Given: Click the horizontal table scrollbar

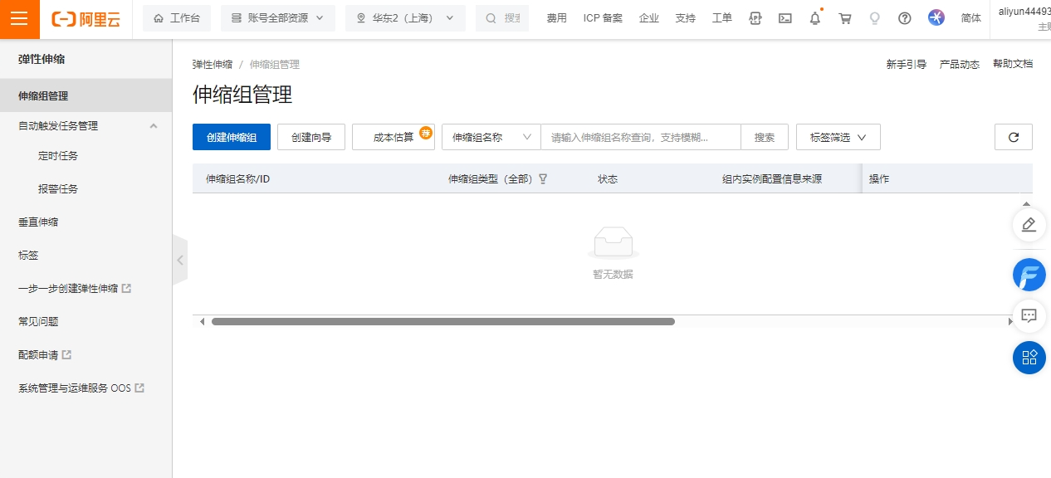Looking at the screenshot, I should [x=442, y=321].
